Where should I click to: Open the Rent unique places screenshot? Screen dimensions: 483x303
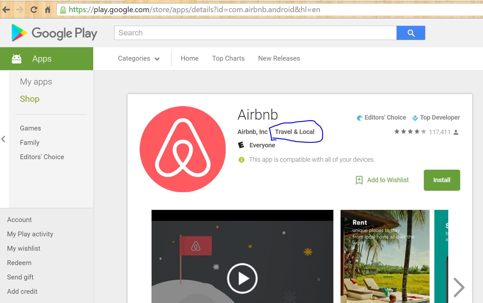(x=385, y=256)
